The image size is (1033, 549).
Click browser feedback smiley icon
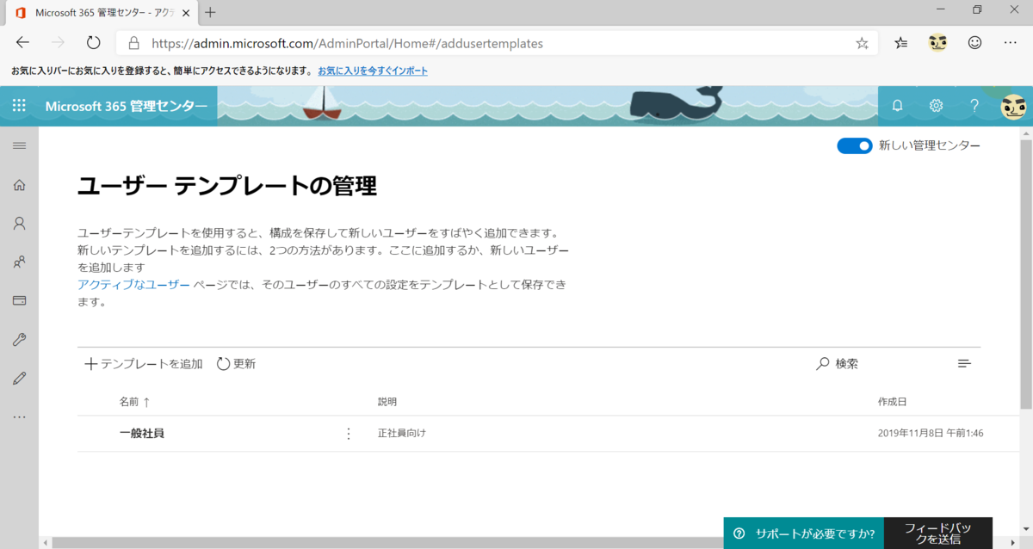click(974, 42)
